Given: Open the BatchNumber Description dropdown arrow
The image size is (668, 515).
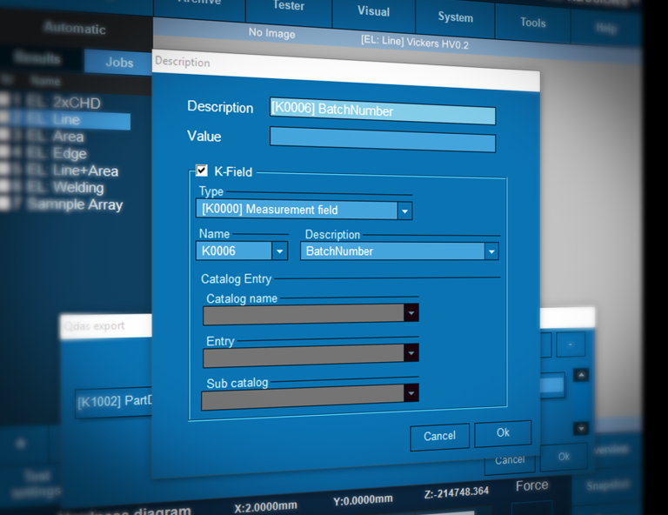Looking at the screenshot, I should tap(491, 251).
